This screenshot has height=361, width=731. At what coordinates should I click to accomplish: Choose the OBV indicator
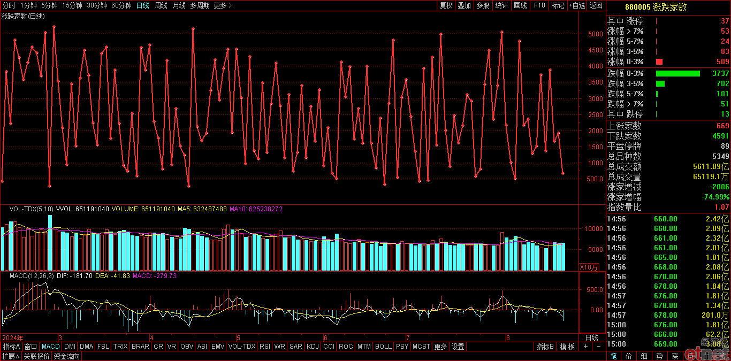(187, 347)
